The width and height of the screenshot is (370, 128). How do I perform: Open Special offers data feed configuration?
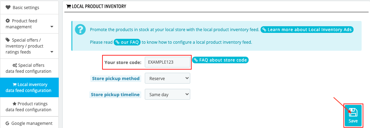point(29,68)
